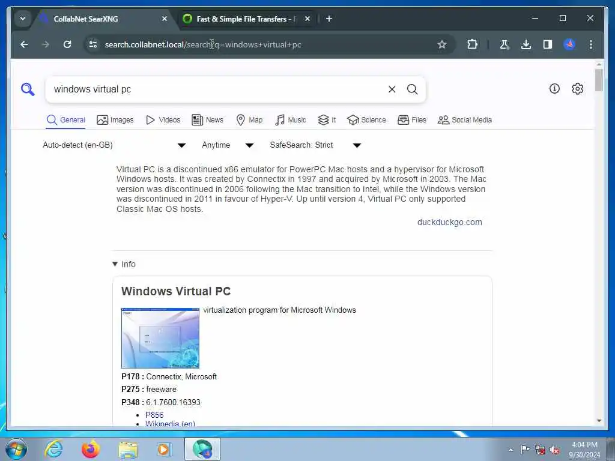This screenshot has height=461, width=615.
Task: Bookmark this page with the star
Action: point(441,44)
